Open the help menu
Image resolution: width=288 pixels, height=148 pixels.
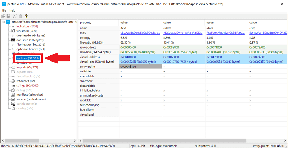(x=13, y=10)
